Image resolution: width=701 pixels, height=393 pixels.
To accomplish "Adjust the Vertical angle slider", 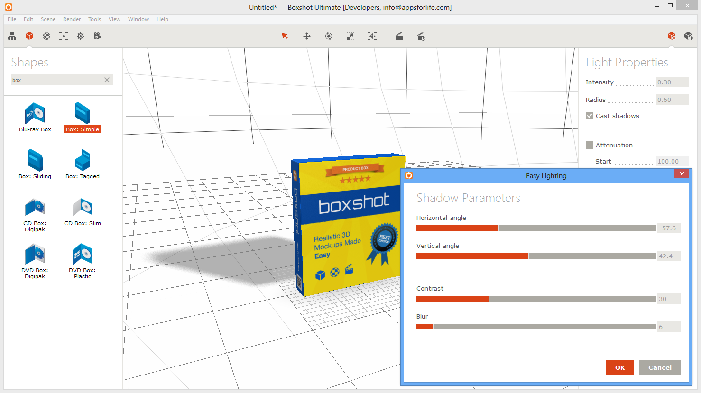I will [x=536, y=256].
